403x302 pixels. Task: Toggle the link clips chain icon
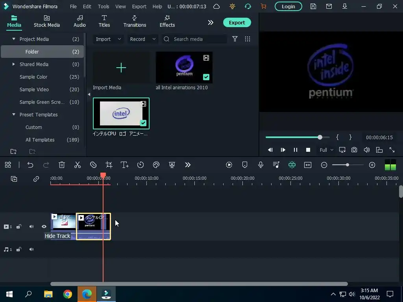(36, 179)
